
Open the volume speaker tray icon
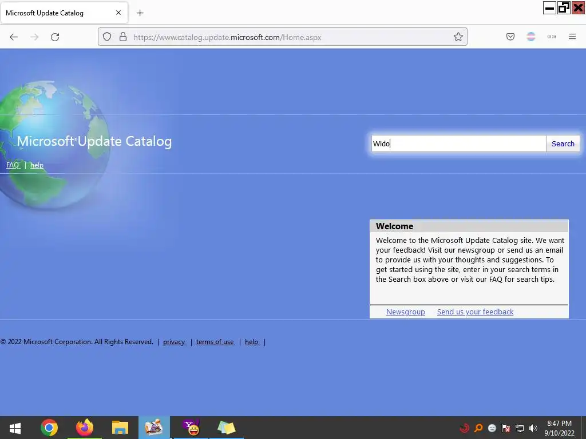point(533,428)
